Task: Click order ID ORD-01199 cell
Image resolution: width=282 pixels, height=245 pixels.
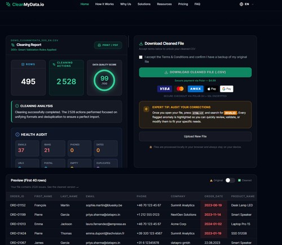Action: (x=18, y=215)
